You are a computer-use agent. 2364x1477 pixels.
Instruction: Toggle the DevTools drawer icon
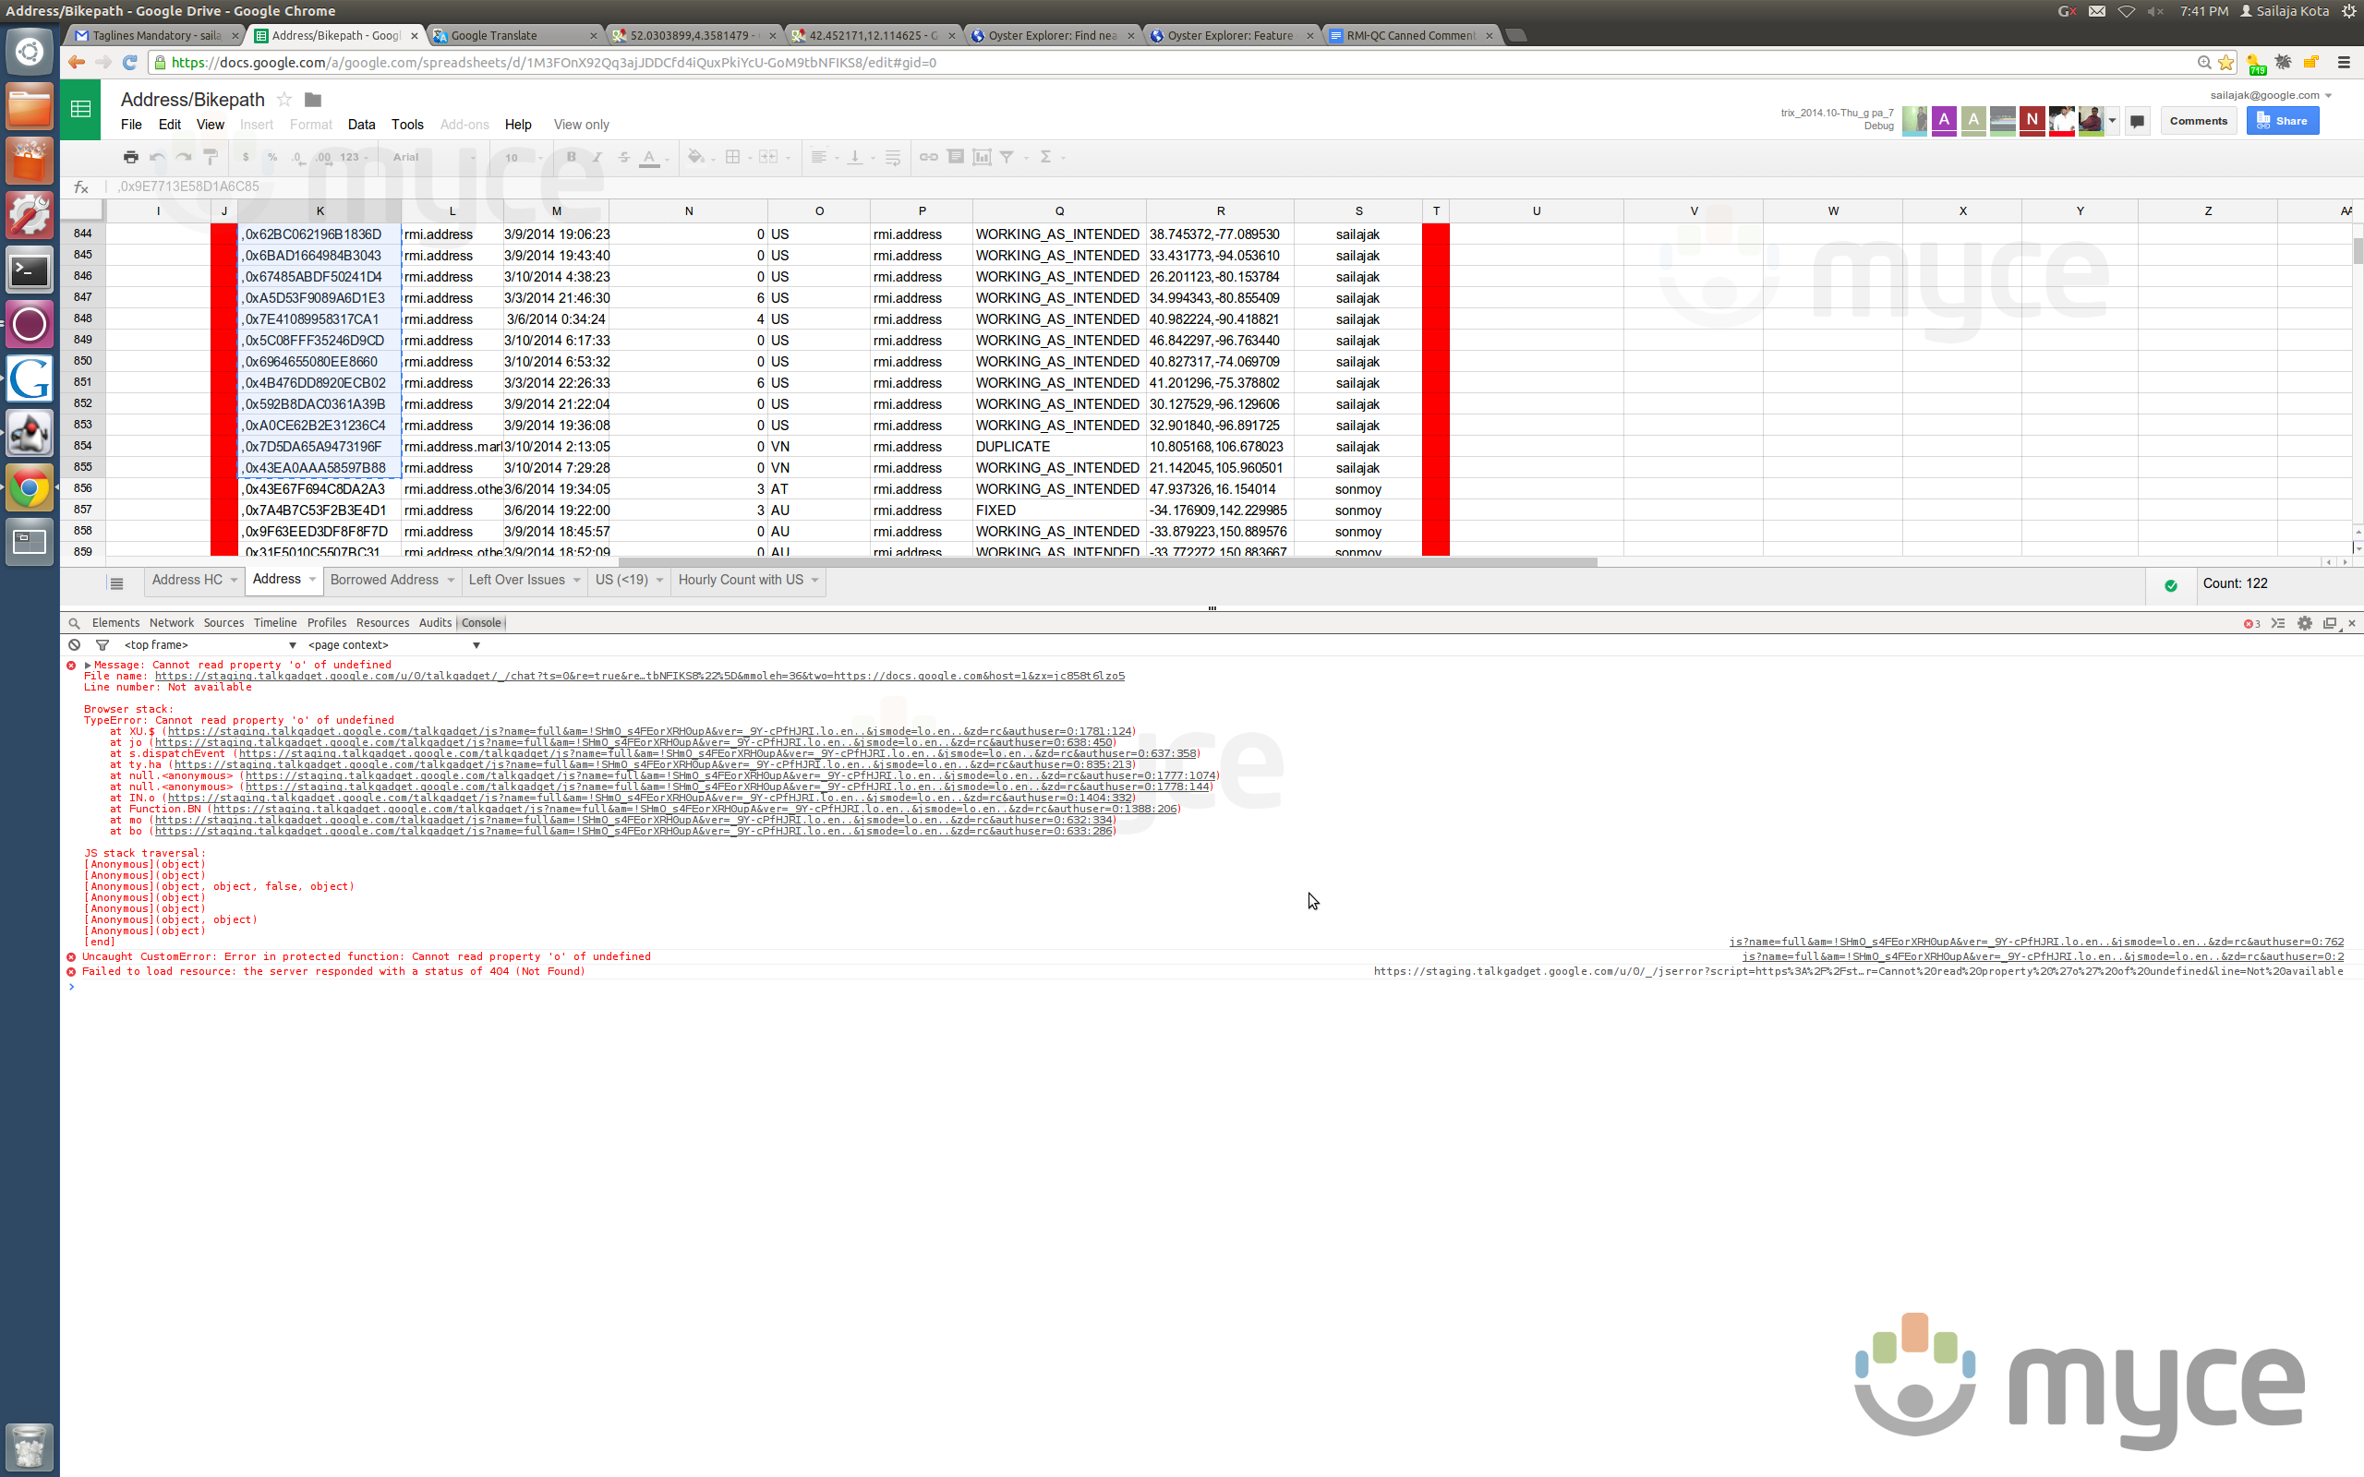tap(2278, 623)
